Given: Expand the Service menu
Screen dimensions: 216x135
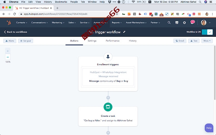Looking at the screenshot, I should [x=85, y=23].
